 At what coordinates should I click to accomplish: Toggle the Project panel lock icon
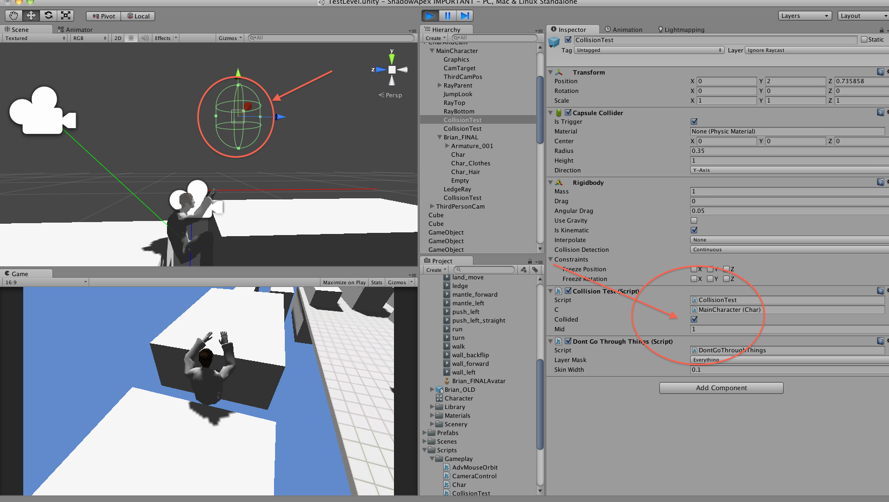click(x=530, y=261)
